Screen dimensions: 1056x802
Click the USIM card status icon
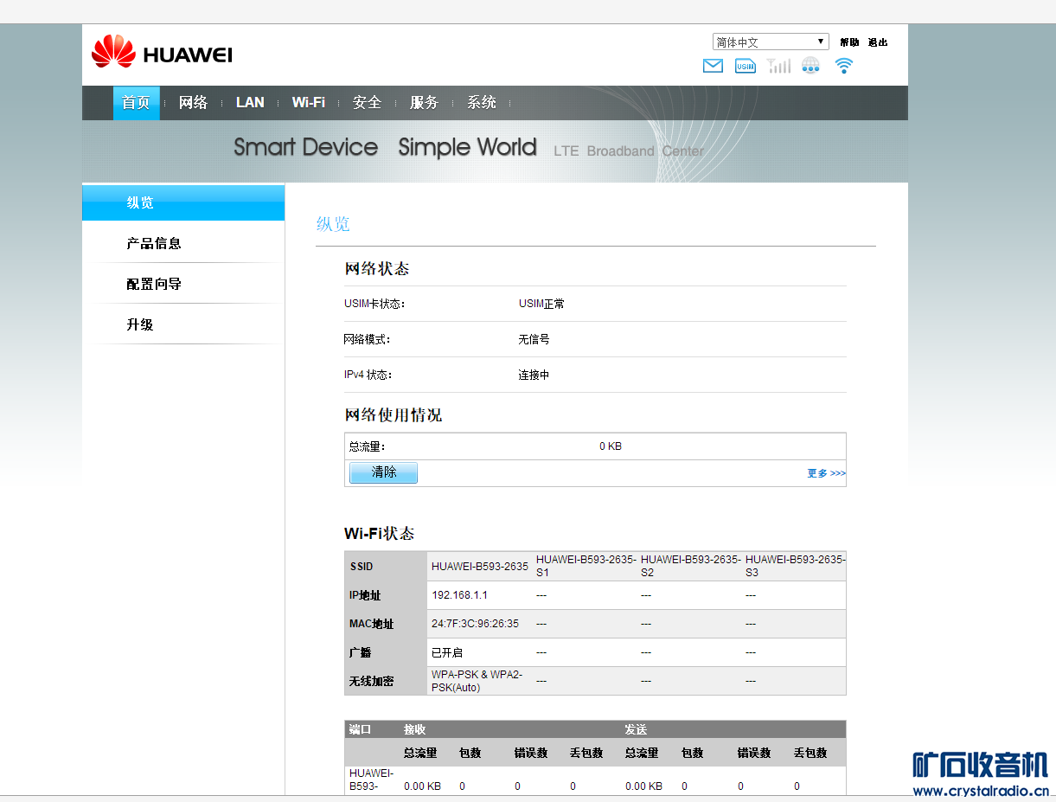click(746, 66)
